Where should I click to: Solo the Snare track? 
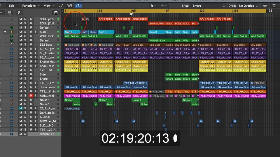(25, 78)
